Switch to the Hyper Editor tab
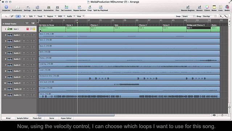This screenshot has height=131, width=232. (66, 118)
